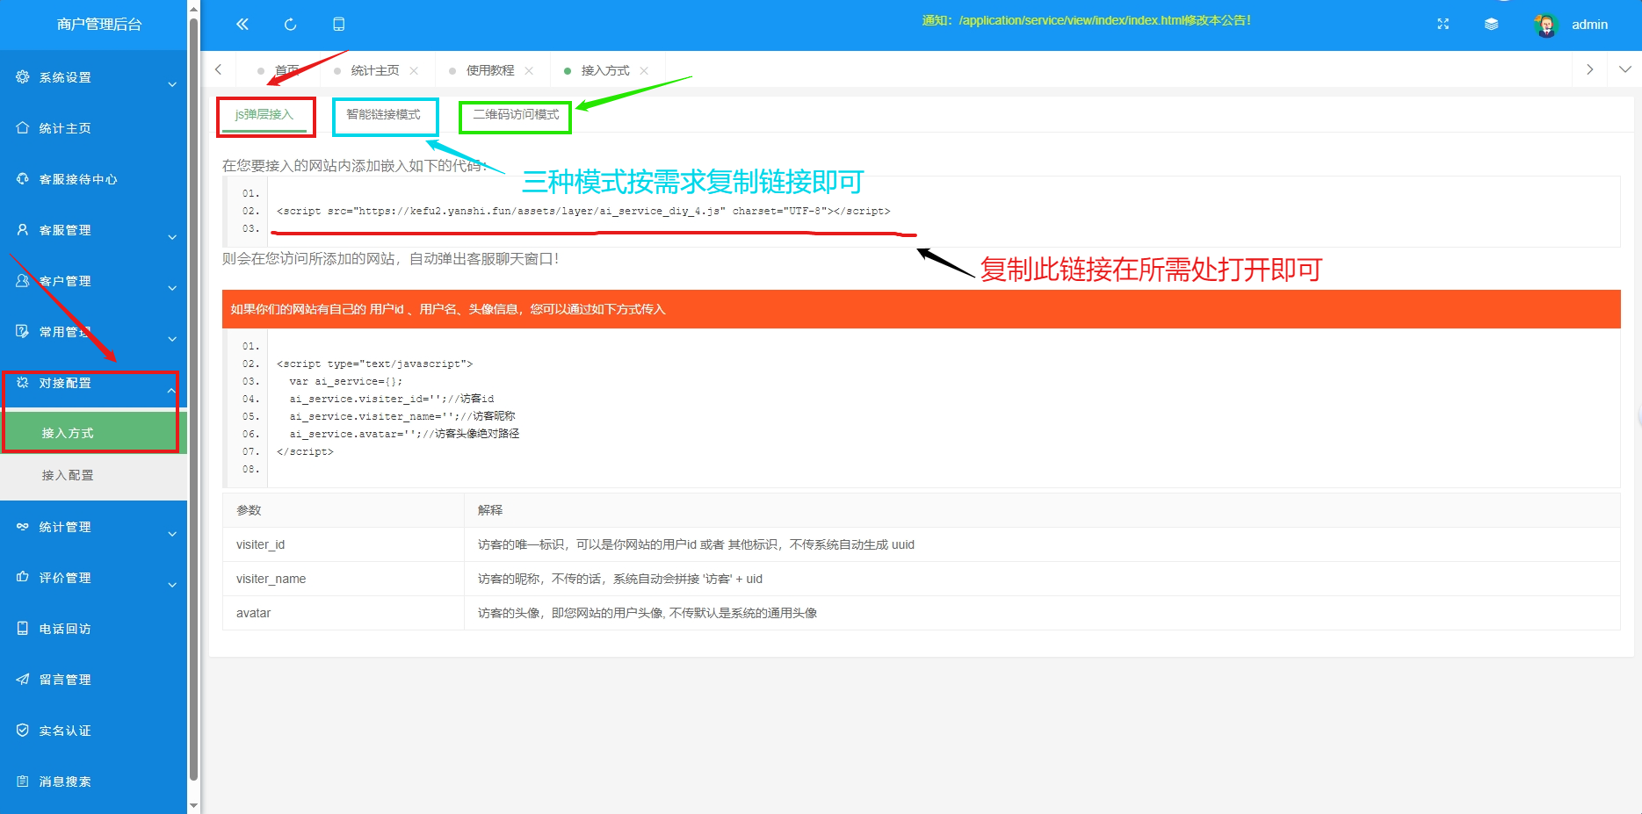Image resolution: width=1642 pixels, height=814 pixels.
Task: Collapse the 对接配置 menu group
Action: [88, 383]
